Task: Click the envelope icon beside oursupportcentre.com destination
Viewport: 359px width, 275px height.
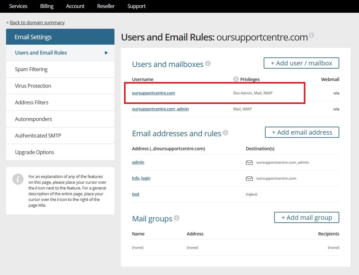Action: [x=249, y=179]
